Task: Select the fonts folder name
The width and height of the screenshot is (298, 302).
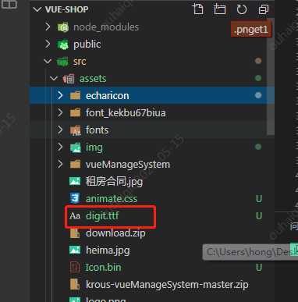Action: [97, 130]
